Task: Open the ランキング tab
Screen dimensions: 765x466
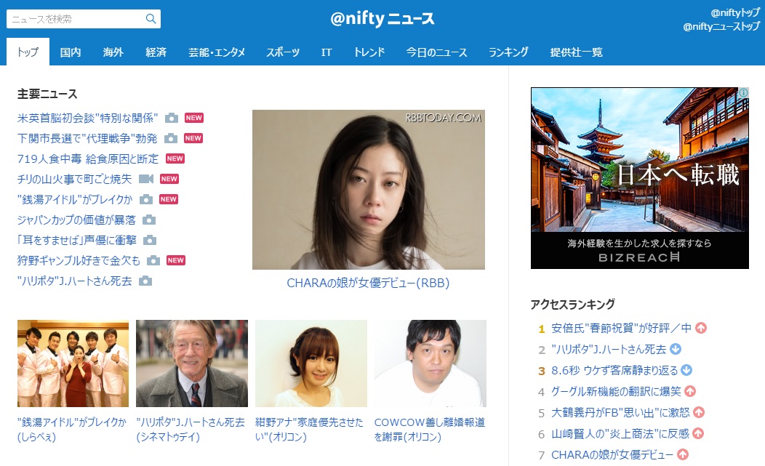Action: [x=508, y=52]
